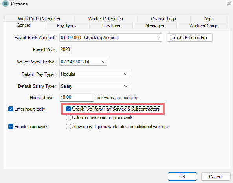Uncheck Enable 3rd Party Pay Service & Subcontractors

click(68, 109)
